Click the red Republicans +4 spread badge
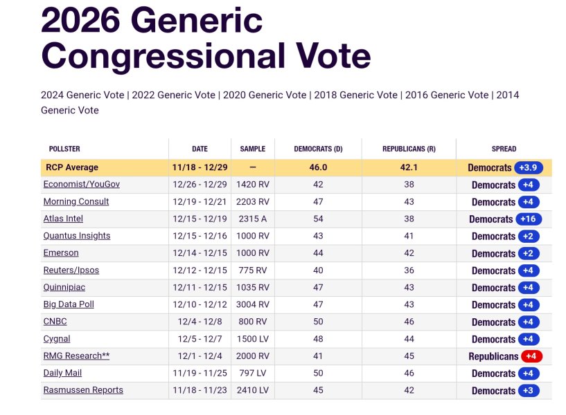This screenshot has height=415, width=566. [x=532, y=357]
